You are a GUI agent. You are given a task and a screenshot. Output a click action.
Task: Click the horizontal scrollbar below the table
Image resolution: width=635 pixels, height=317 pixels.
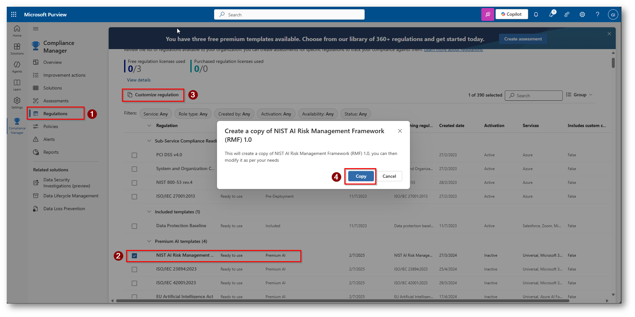click(342, 301)
